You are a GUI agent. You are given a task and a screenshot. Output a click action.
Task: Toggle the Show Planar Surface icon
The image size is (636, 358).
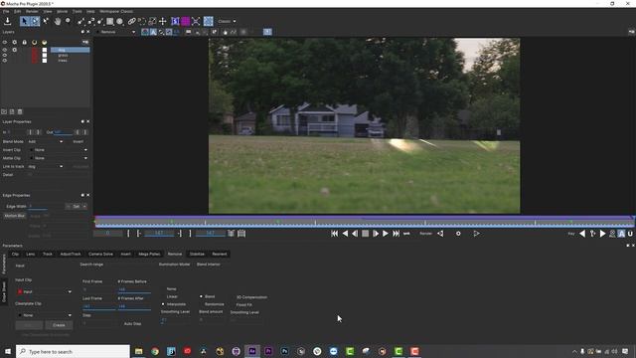point(175,21)
